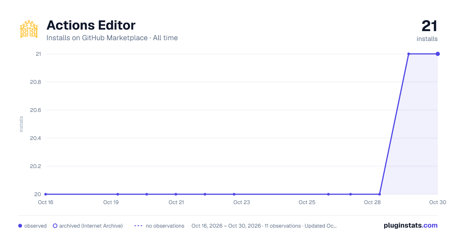Click the y-axis label '20.4'
Viewport: 456px width, 239px height.
point(35,138)
